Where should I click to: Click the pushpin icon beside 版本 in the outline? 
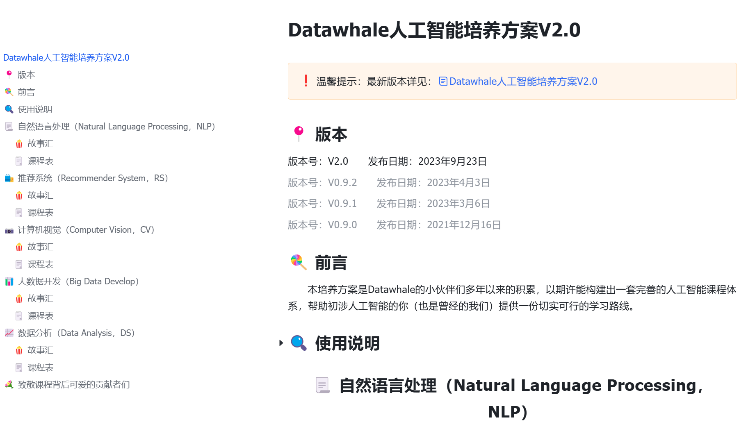pyautogui.click(x=9, y=75)
